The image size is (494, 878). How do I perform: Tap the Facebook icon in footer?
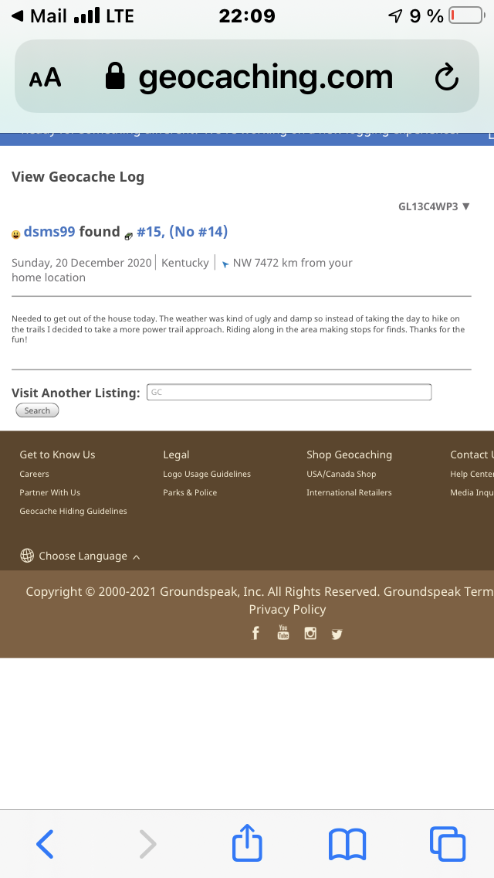coord(255,633)
